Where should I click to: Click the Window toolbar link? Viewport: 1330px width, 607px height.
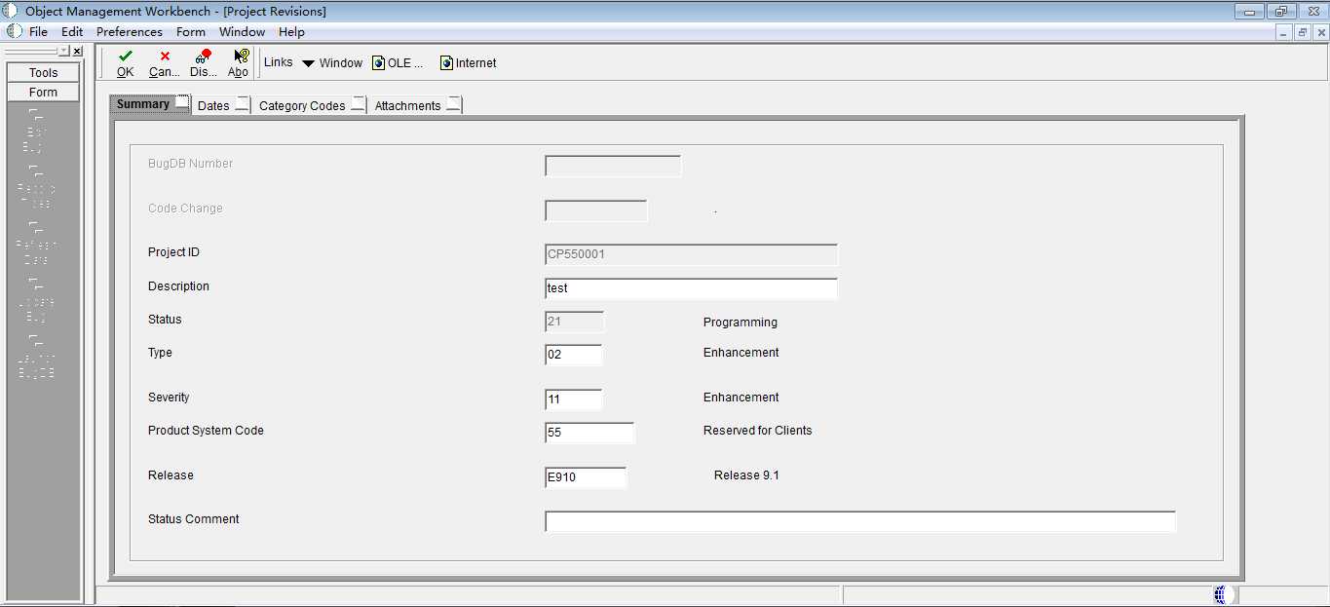point(341,63)
